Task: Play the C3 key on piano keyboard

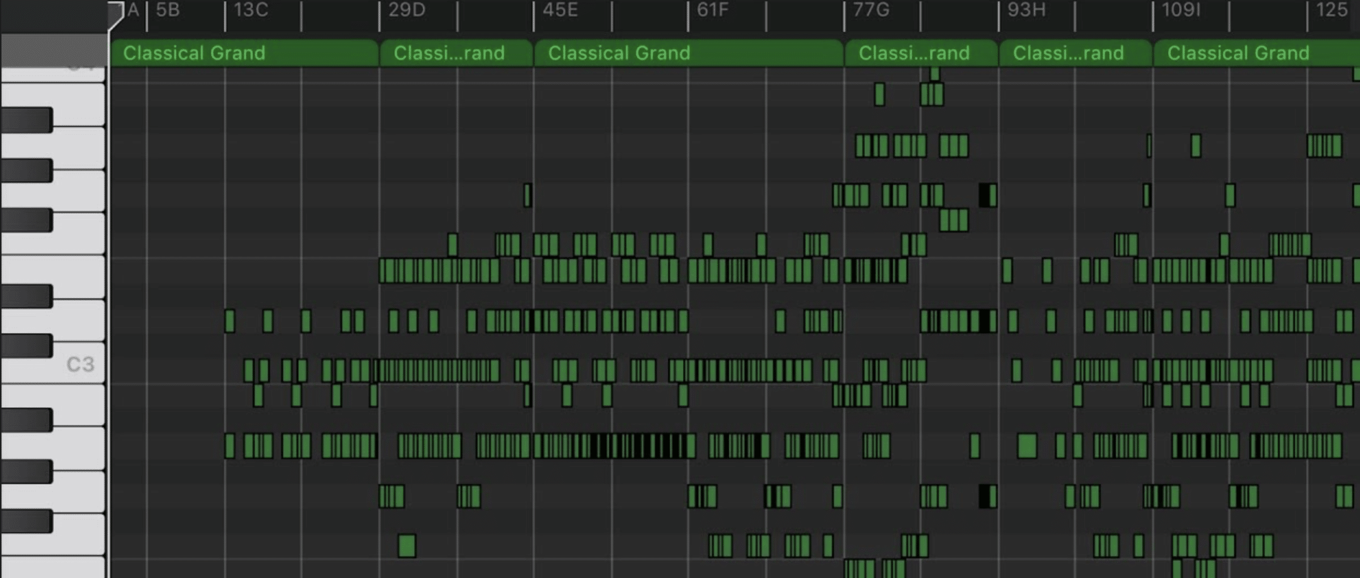Action: [79, 364]
